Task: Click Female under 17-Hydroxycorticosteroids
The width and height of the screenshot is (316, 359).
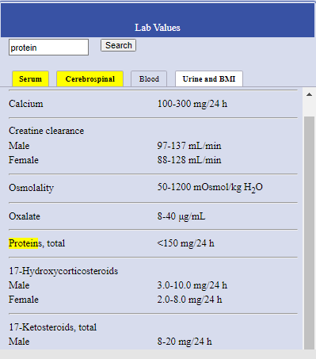Action: pos(24,300)
